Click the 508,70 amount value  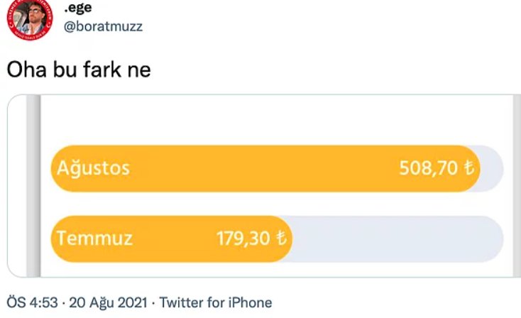(428, 168)
